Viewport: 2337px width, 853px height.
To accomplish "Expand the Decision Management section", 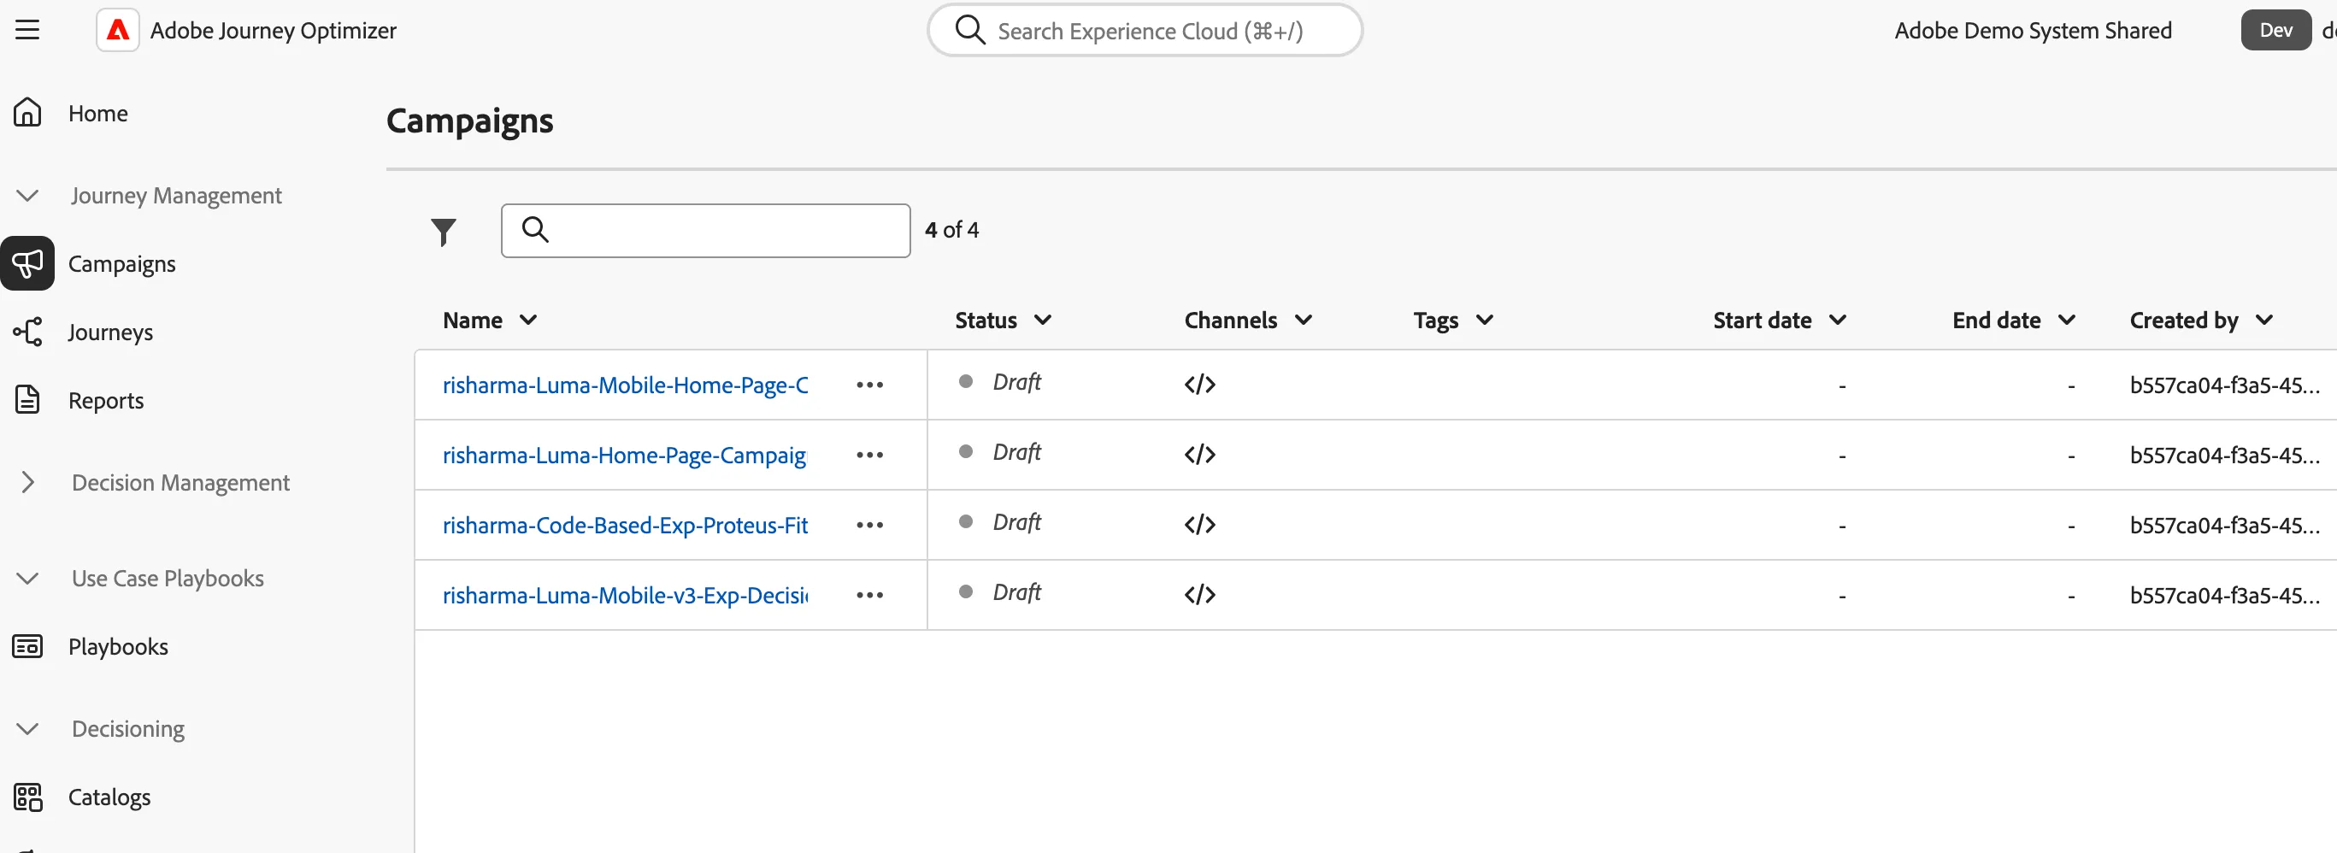I will click(27, 482).
